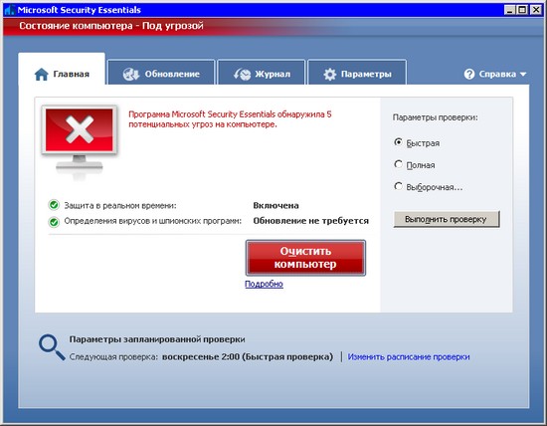This screenshot has width=547, height=426.
Task: Select the Быстрая scan radio button
Action: [x=398, y=142]
